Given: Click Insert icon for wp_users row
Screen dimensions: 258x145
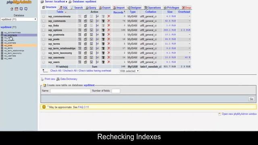Looking at the screenshot, I should pyautogui.click(x=97, y=62).
